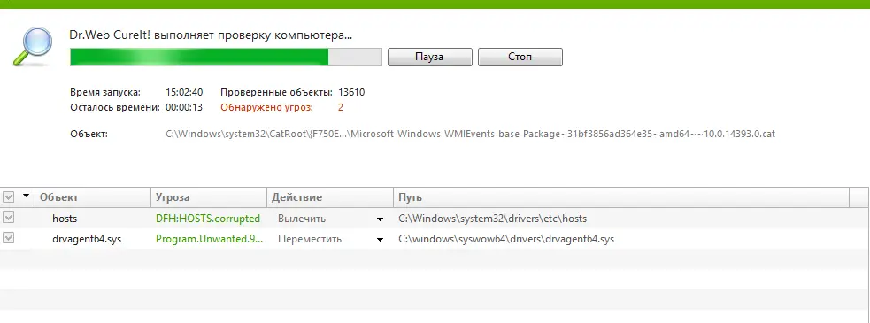Click the detected threats count 2

pyautogui.click(x=341, y=107)
